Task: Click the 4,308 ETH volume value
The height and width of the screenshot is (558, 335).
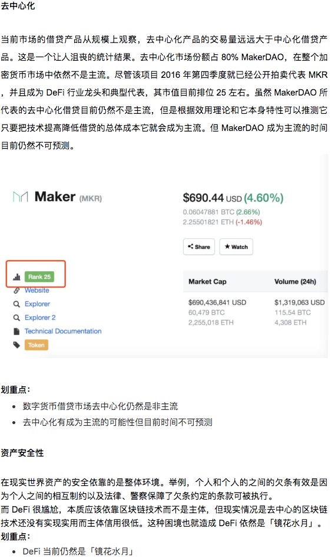Action: tap(290, 323)
